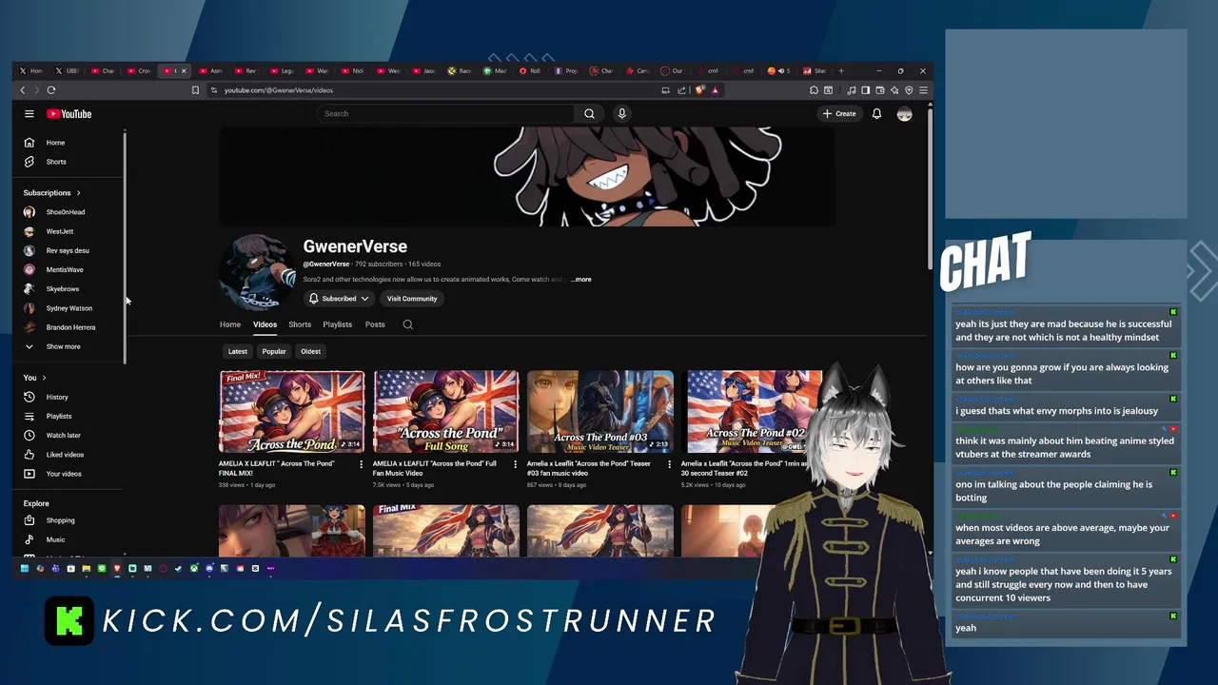Open Across the Pond FINAL MIX thumbnail
Image resolution: width=1218 pixels, height=685 pixels.
(x=292, y=412)
